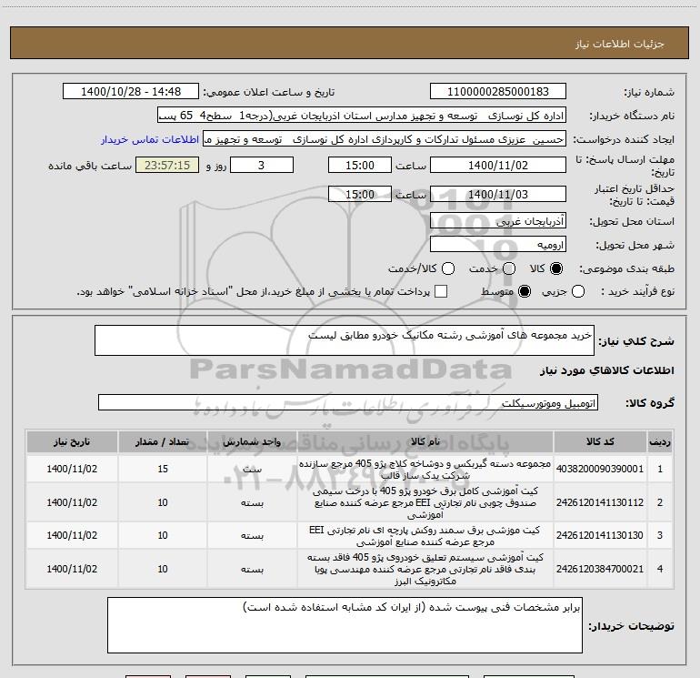Click the price validity time 15:00 field
This screenshot has height=678, width=700.
coord(360,194)
